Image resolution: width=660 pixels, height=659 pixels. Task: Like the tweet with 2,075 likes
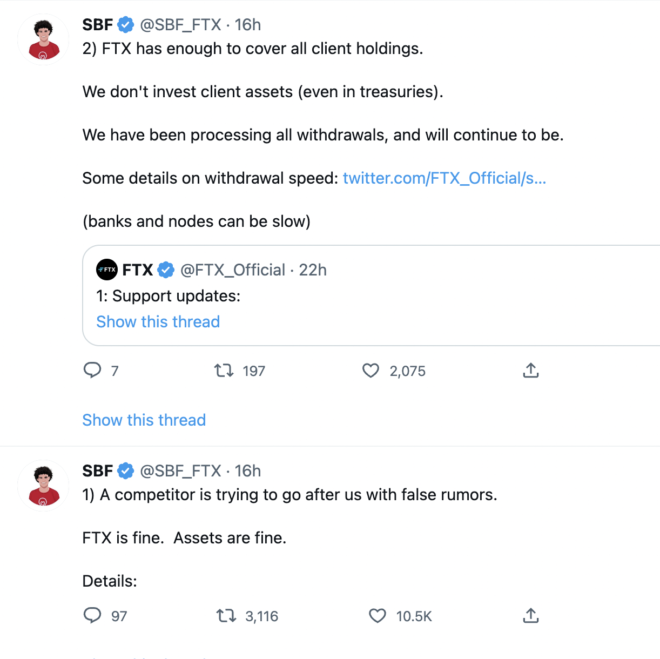point(371,371)
